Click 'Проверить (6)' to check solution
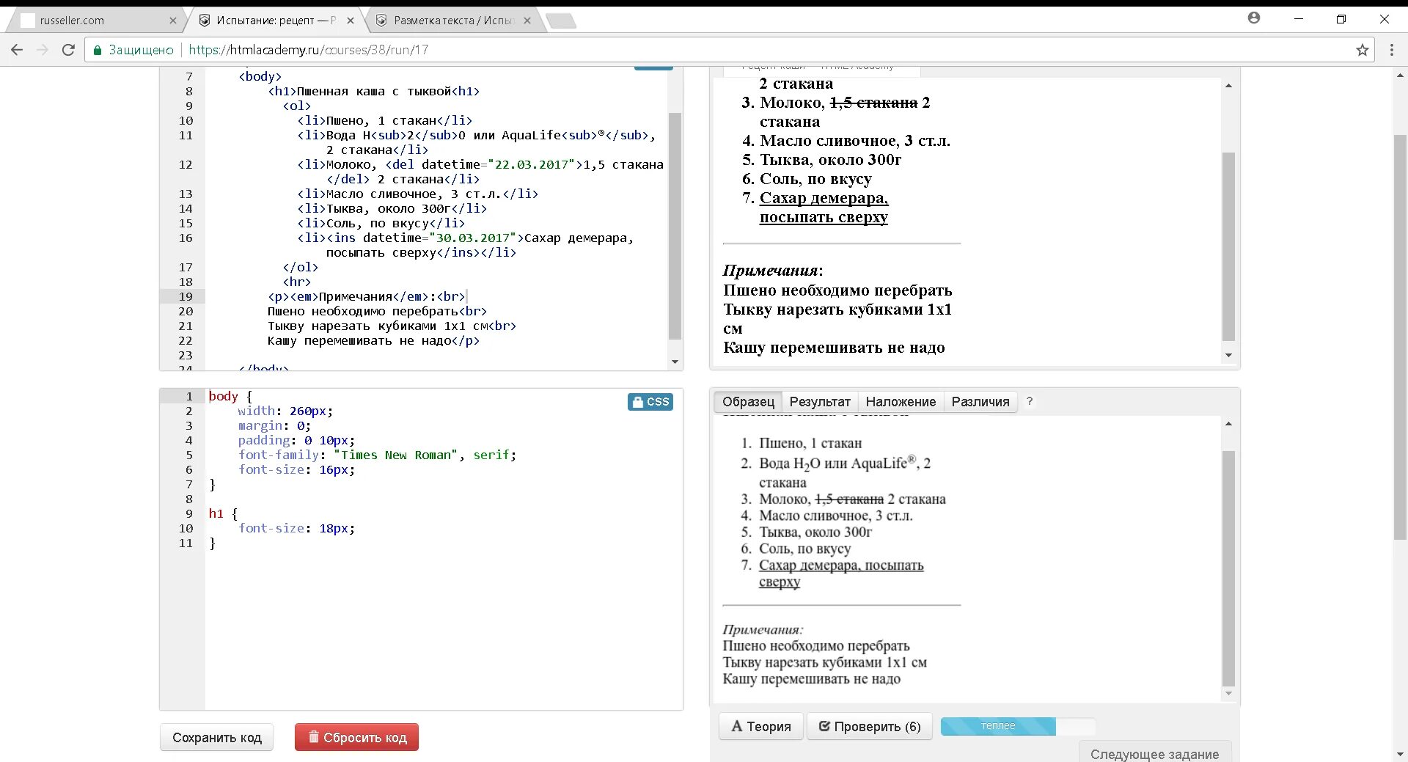1408x762 pixels. coord(870,727)
